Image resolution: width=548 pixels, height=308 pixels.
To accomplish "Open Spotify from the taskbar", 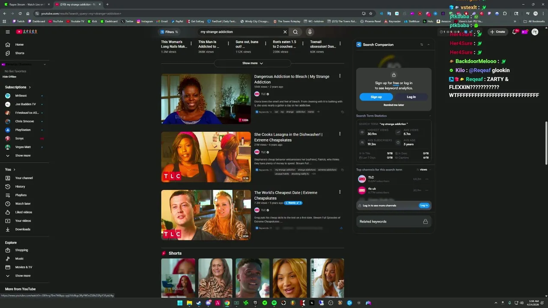I will pyautogui.click(x=274, y=303).
